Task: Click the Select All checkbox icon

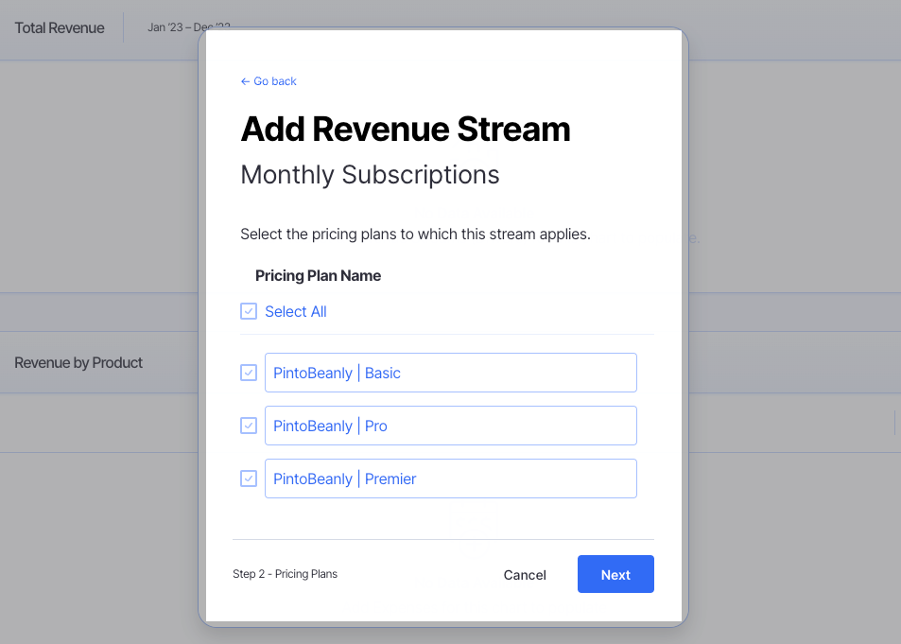Action: [x=248, y=311]
